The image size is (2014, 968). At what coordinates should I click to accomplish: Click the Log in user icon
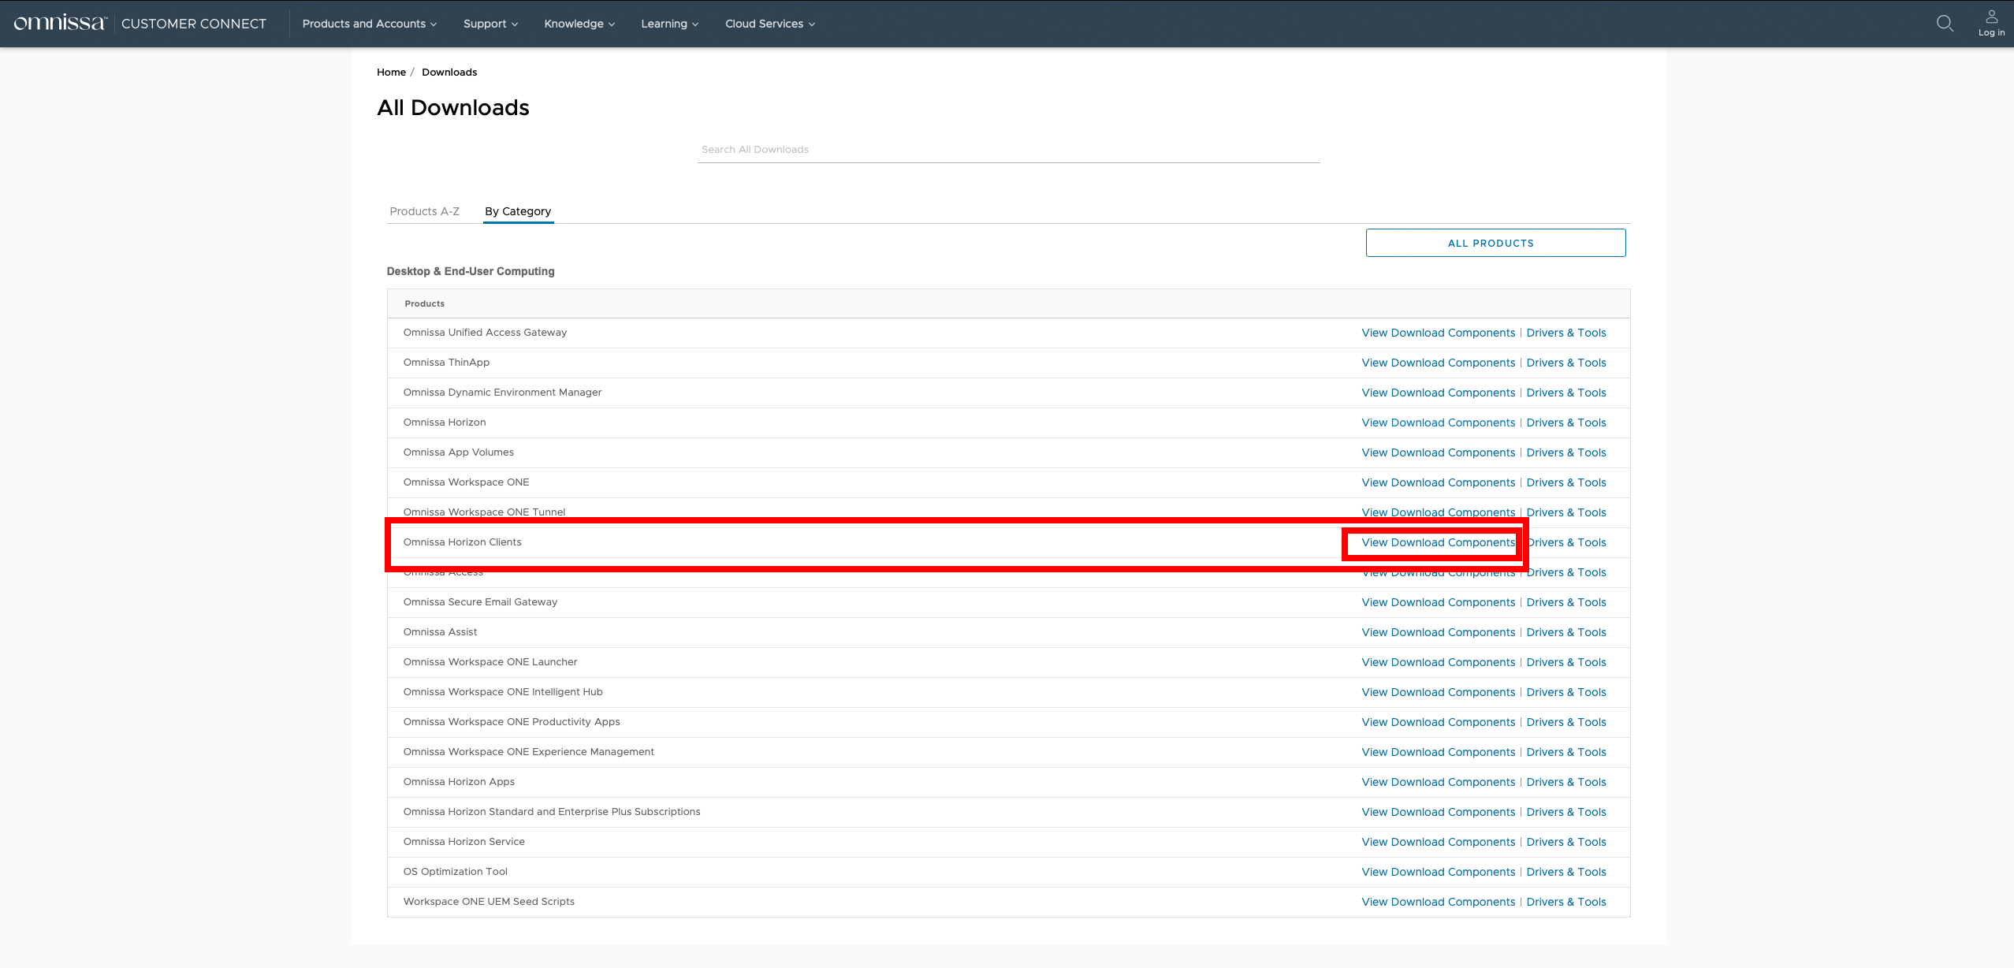(x=1991, y=23)
